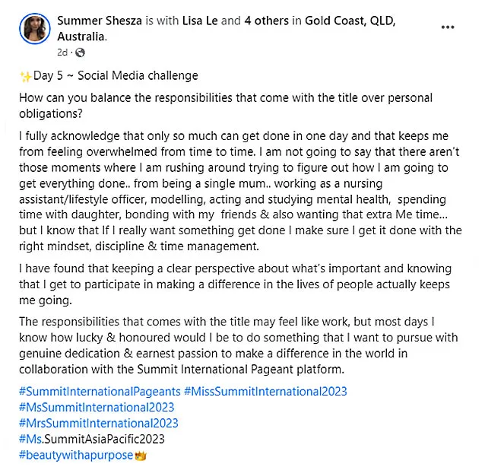This screenshot has width=485, height=467.
Task: Click the paragraph starting 'I fully acknowledge'
Action: pos(240,191)
